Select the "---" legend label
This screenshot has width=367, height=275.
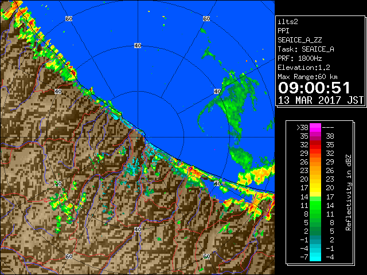(x=328, y=127)
